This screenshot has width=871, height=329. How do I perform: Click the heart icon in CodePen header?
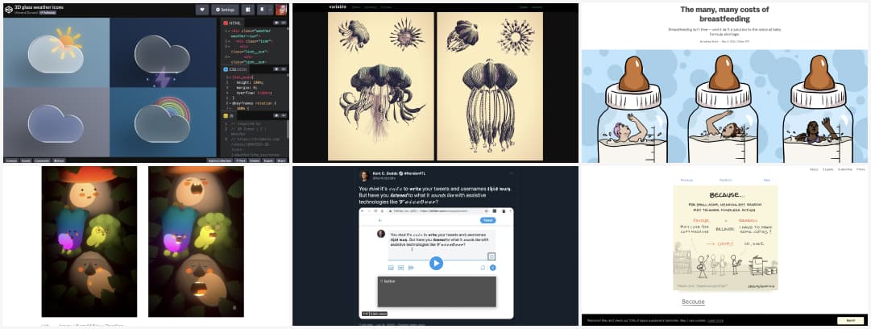click(201, 10)
